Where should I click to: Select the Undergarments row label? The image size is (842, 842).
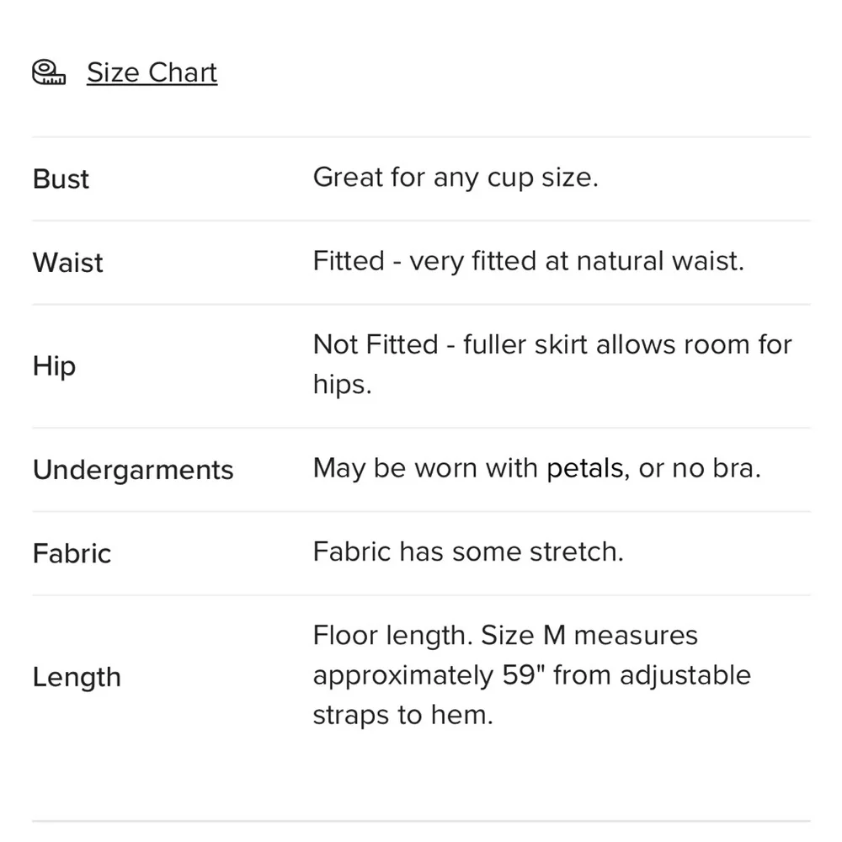tap(133, 470)
